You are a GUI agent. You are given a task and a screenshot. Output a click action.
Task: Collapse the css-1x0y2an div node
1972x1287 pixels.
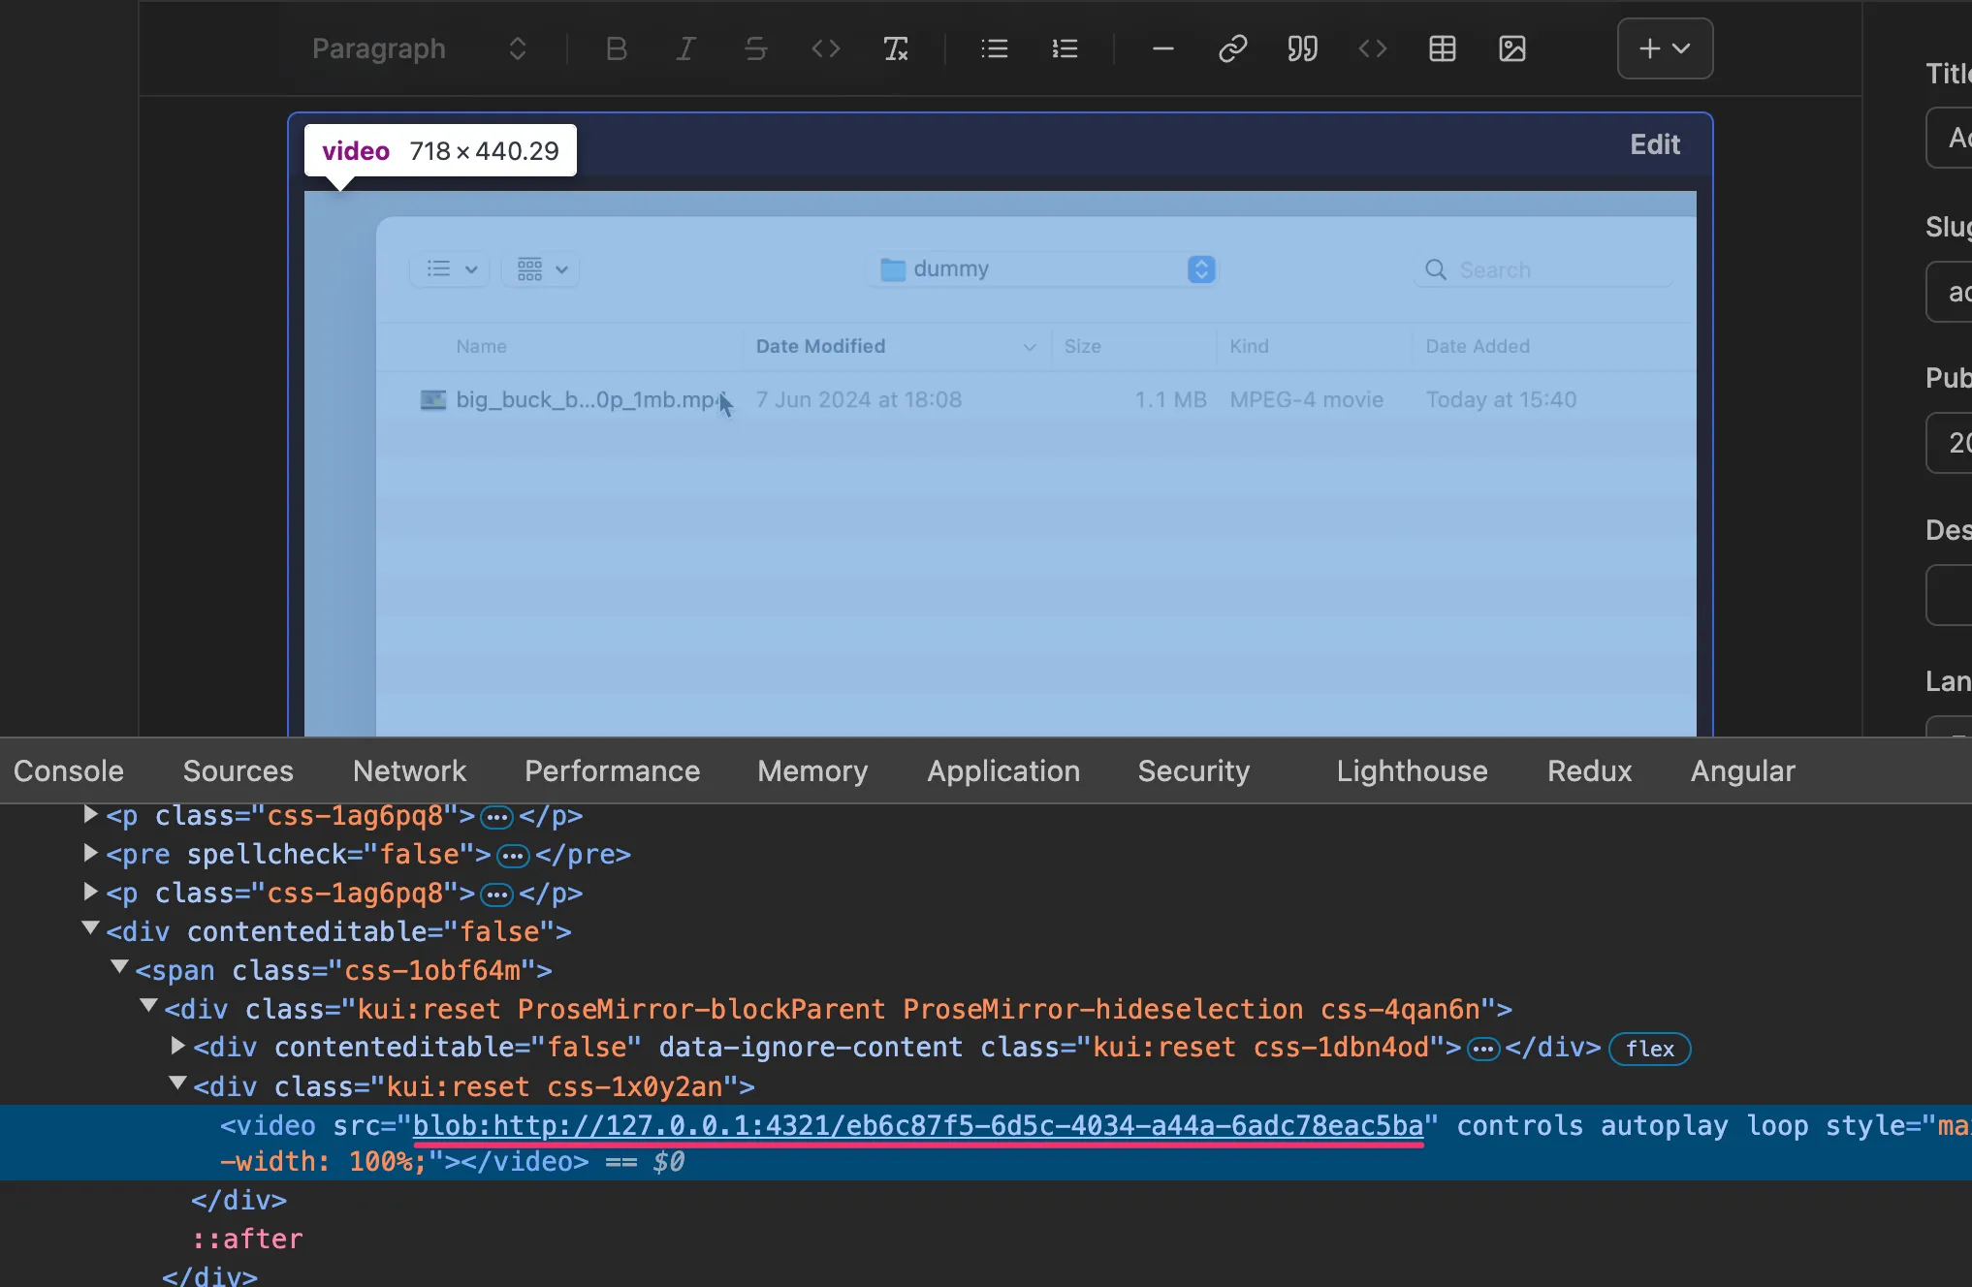tap(177, 1084)
